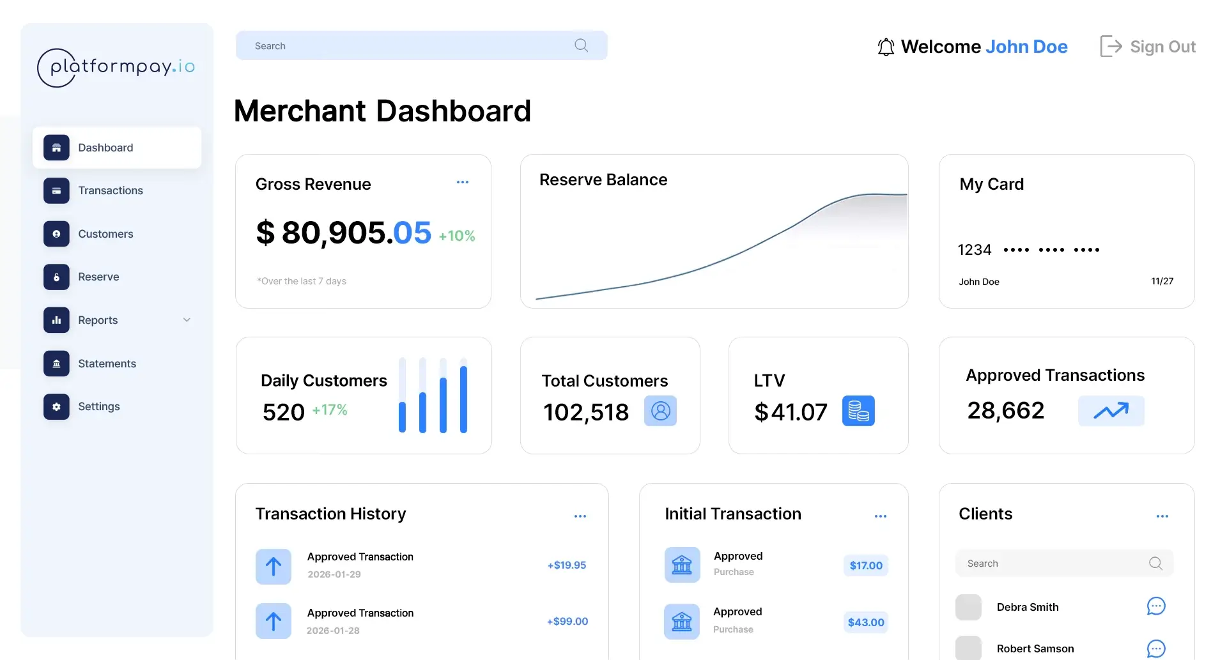Screen dimensions: 1227x660
Task: Click the platformpay.io logo
Action: [116, 67]
